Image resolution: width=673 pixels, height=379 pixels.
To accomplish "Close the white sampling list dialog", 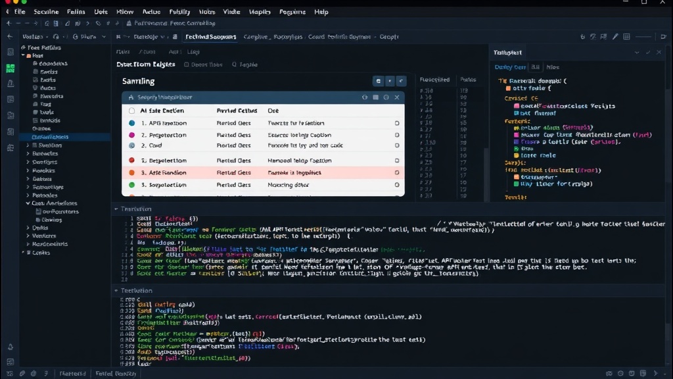I will (x=396, y=97).
